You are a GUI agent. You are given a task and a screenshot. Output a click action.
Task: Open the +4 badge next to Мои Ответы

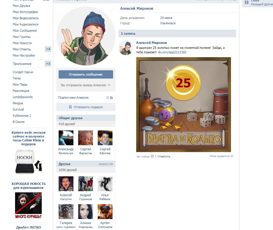pos(48,49)
